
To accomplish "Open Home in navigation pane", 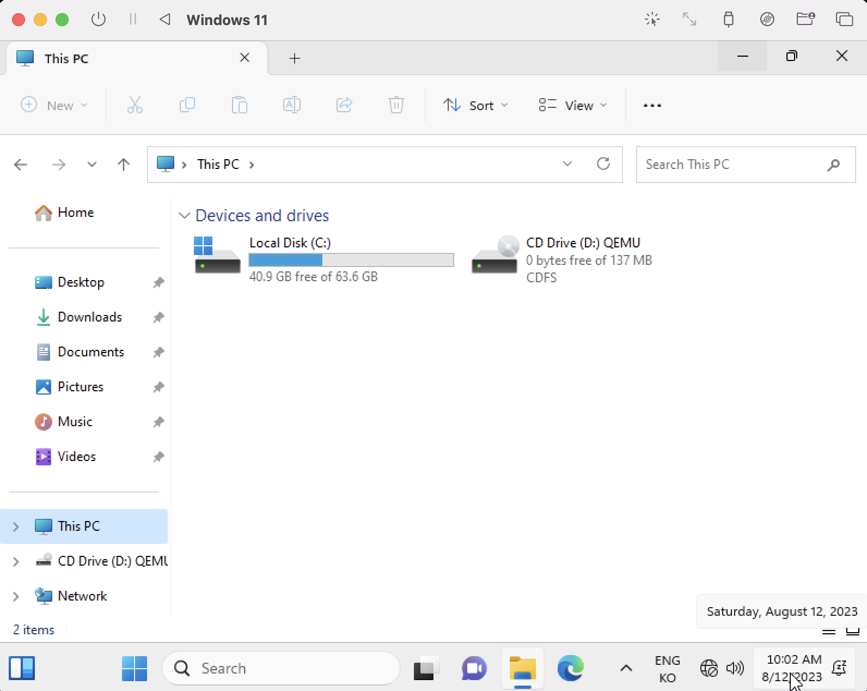I will tap(64, 213).
